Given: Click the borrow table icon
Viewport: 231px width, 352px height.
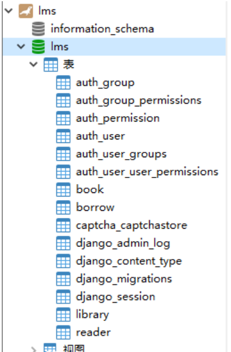Looking at the screenshot, I should pos(63,207).
